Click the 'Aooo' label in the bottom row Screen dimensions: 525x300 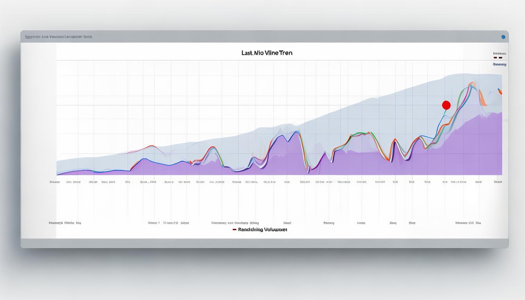(x=361, y=223)
